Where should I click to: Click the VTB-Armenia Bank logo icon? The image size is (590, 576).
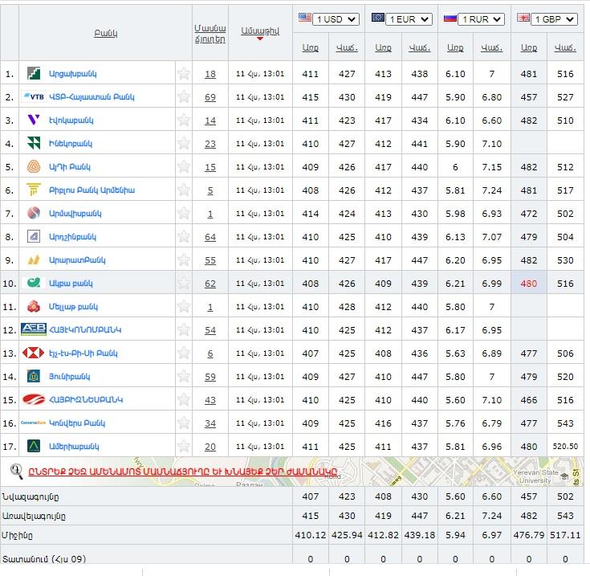34,97
